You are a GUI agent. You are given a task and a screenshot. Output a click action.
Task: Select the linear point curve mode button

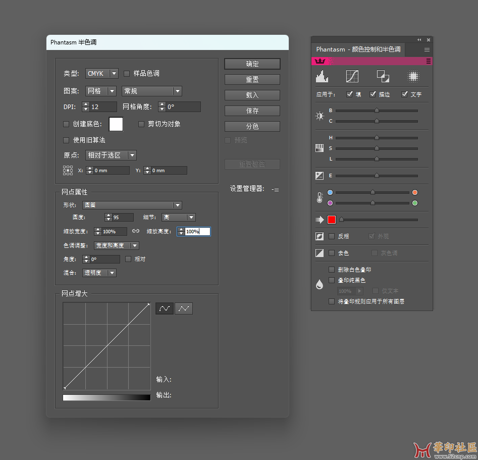[x=184, y=309]
